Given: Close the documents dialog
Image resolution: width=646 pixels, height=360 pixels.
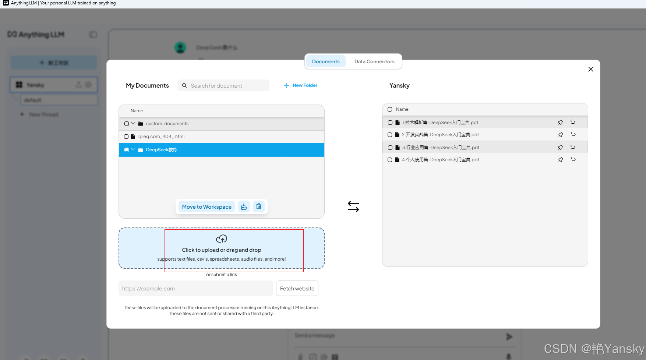Looking at the screenshot, I should click(x=591, y=69).
